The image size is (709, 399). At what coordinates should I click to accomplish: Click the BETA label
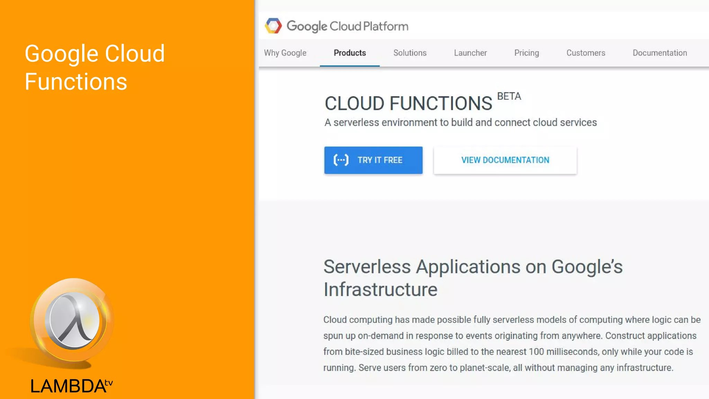click(x=509, y=96)
